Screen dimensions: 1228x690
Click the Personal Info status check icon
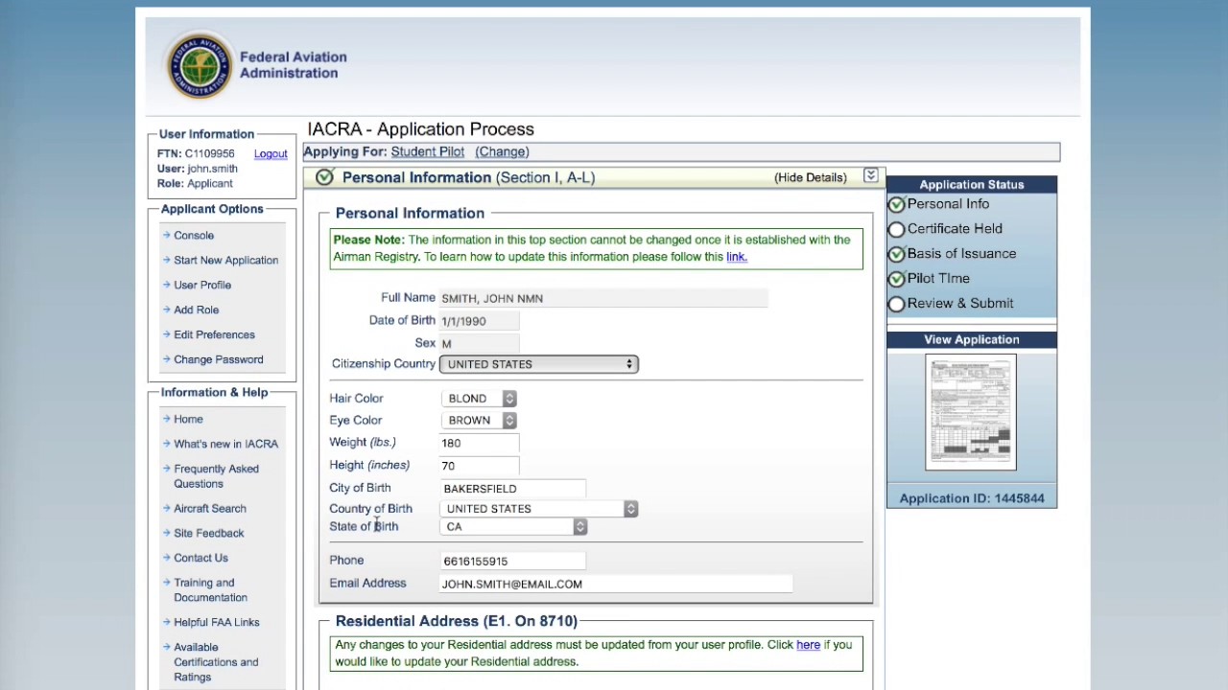pyautogui.click(x=896, y=204)
